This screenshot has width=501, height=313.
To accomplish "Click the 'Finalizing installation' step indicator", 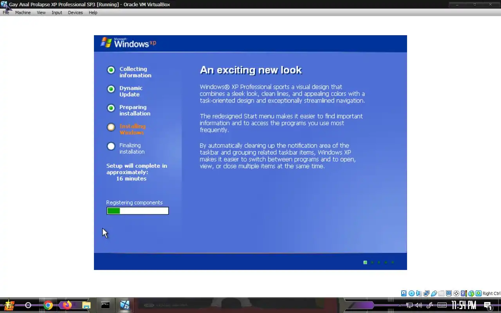I will coord(111,146).
